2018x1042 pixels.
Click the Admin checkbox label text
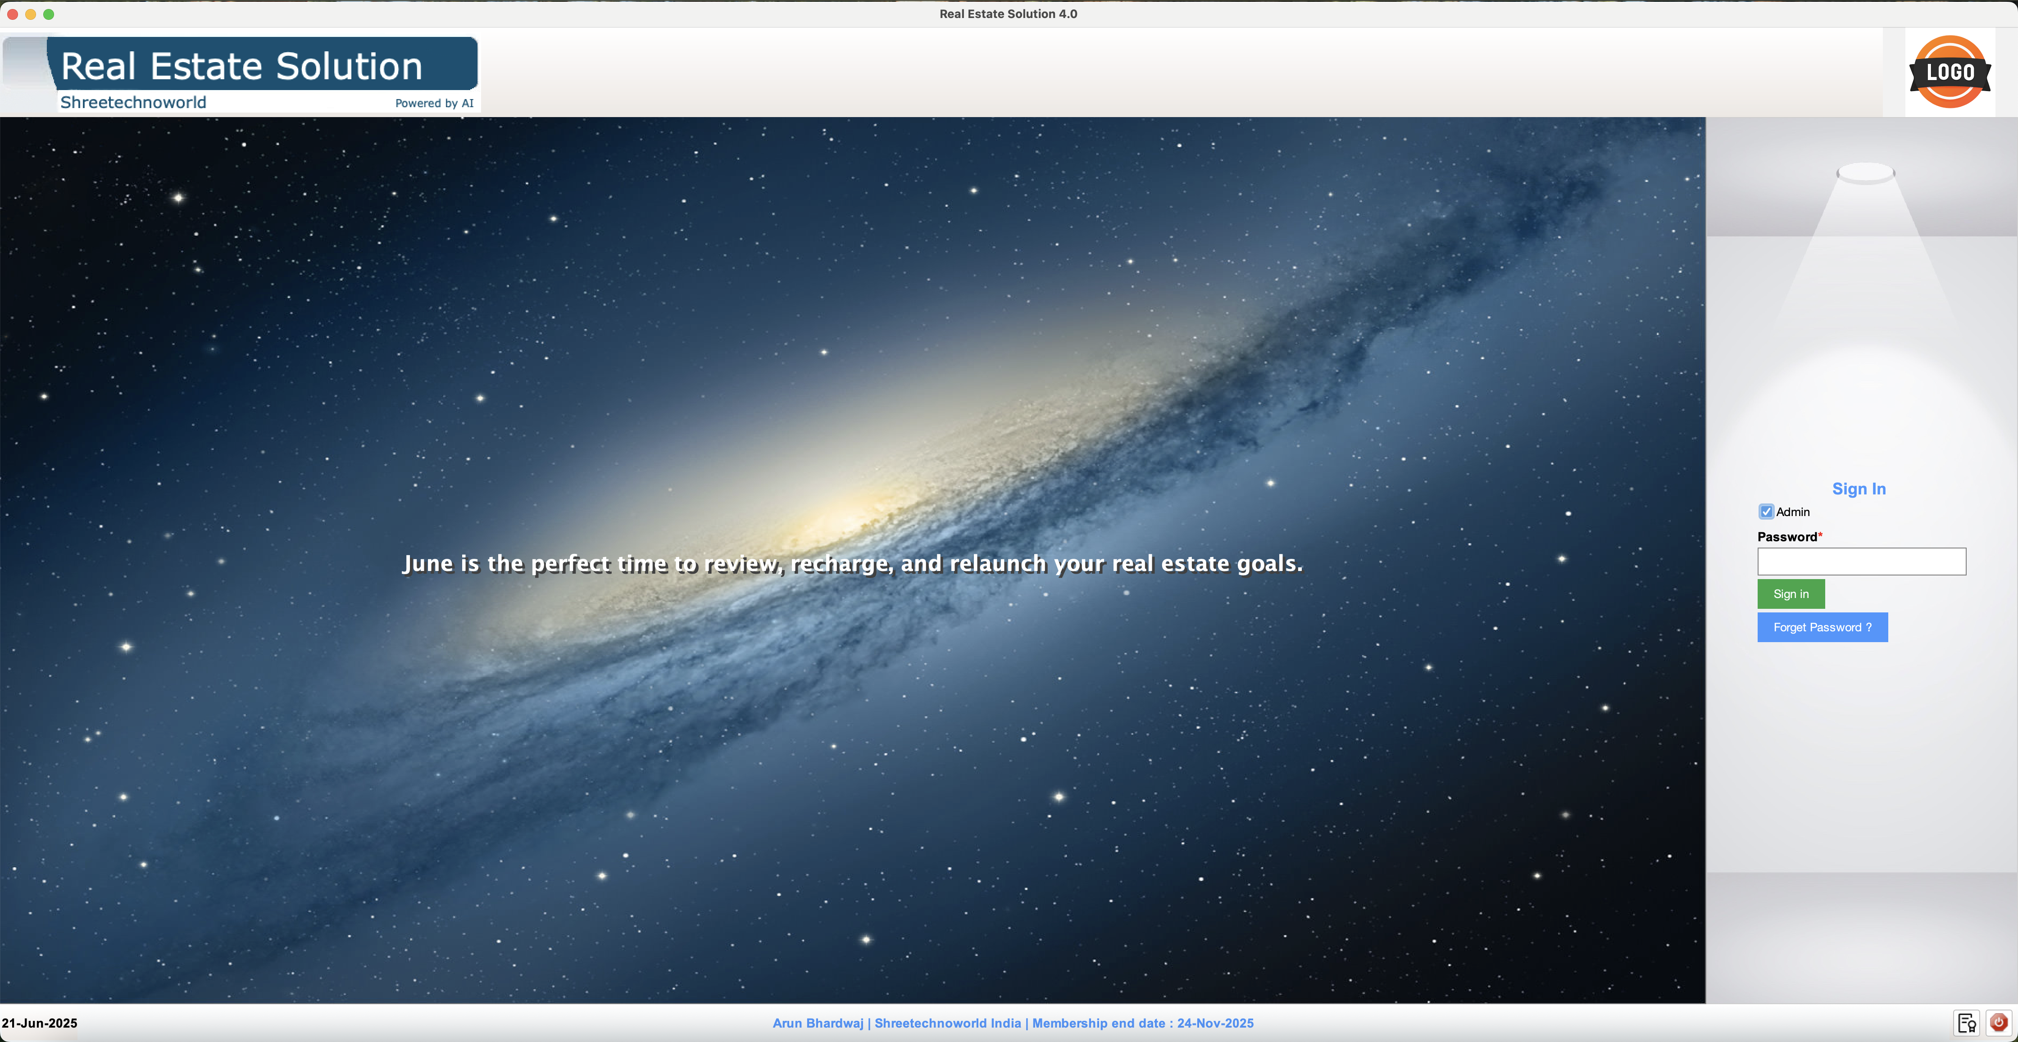coord(1792,512)
